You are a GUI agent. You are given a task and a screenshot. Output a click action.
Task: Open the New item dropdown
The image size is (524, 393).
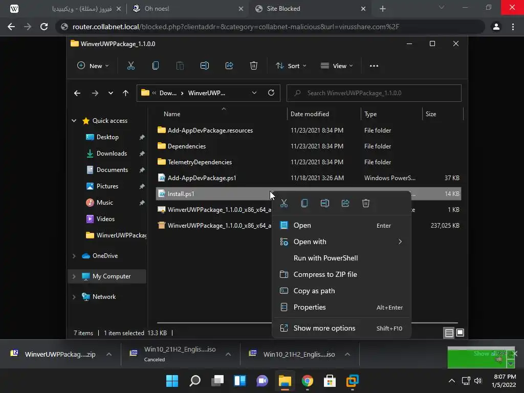point(93,66)
